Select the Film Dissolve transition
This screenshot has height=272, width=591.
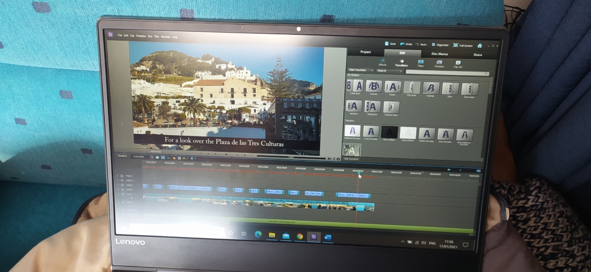[x=445, y=136]
